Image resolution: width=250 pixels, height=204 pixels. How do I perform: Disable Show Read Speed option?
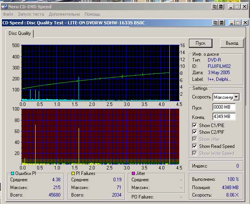click(194, 146)
